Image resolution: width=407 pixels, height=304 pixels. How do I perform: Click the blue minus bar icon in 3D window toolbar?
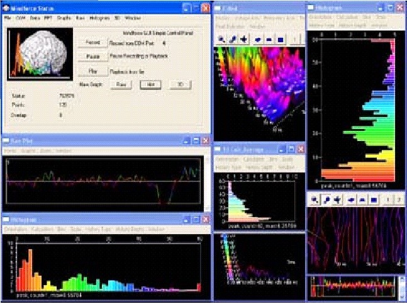(x=269, y=40)
